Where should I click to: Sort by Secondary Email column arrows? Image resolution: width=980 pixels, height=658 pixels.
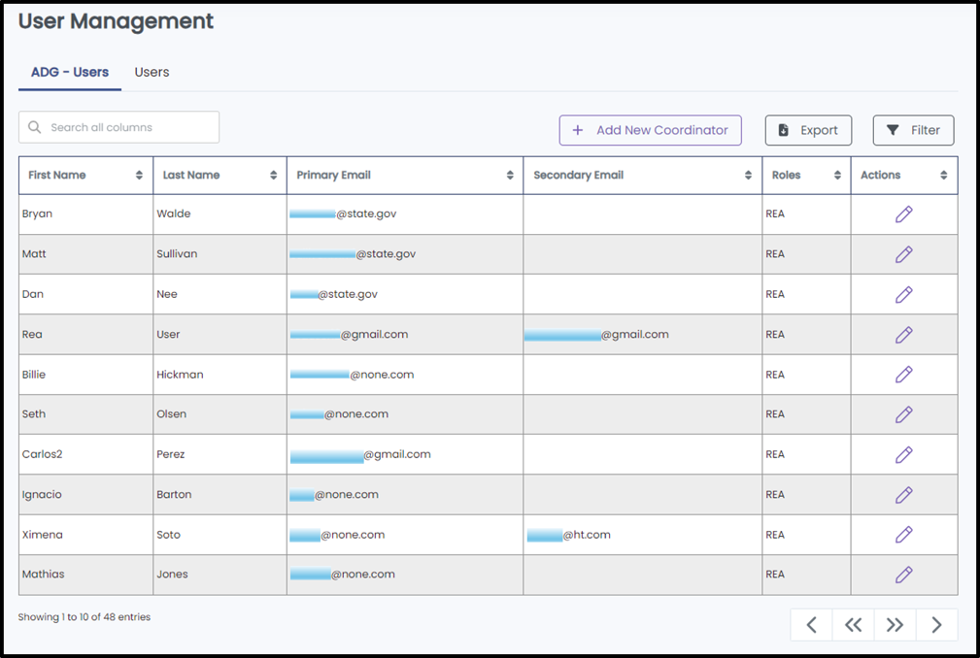748,176
